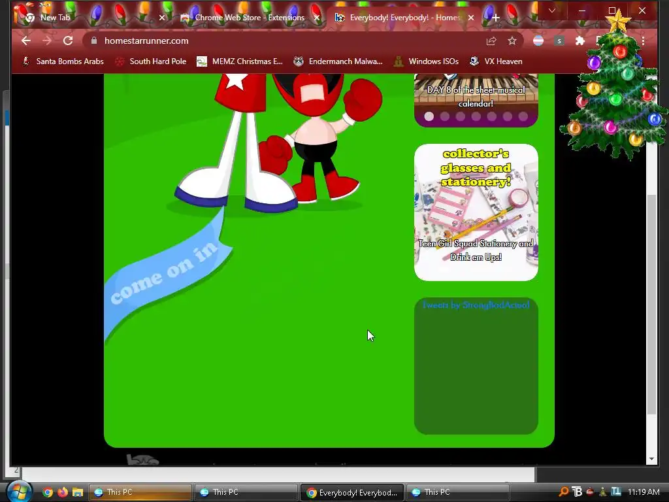Click the forward navigation arrow
This screenshot has width=669, height=502.
click(47, 41)
